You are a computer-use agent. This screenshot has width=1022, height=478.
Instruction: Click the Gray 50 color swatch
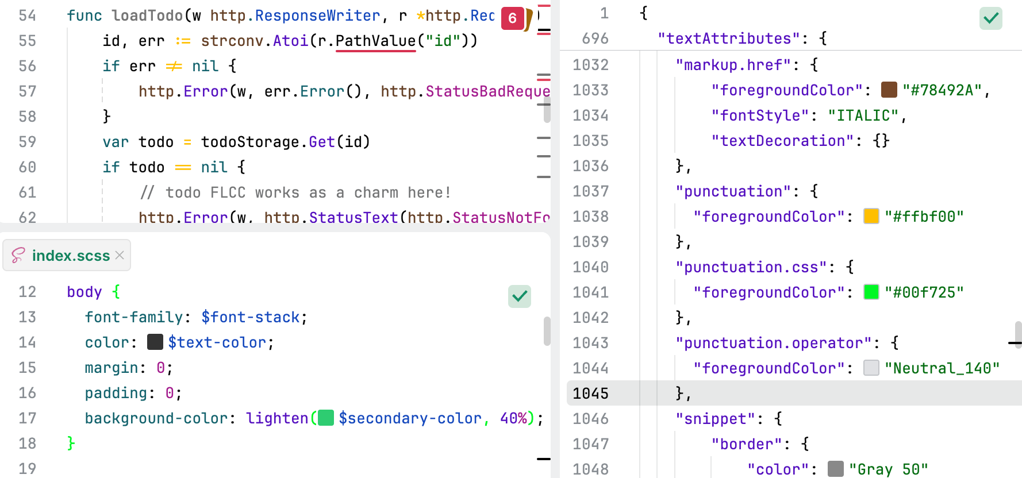[835, 469]
